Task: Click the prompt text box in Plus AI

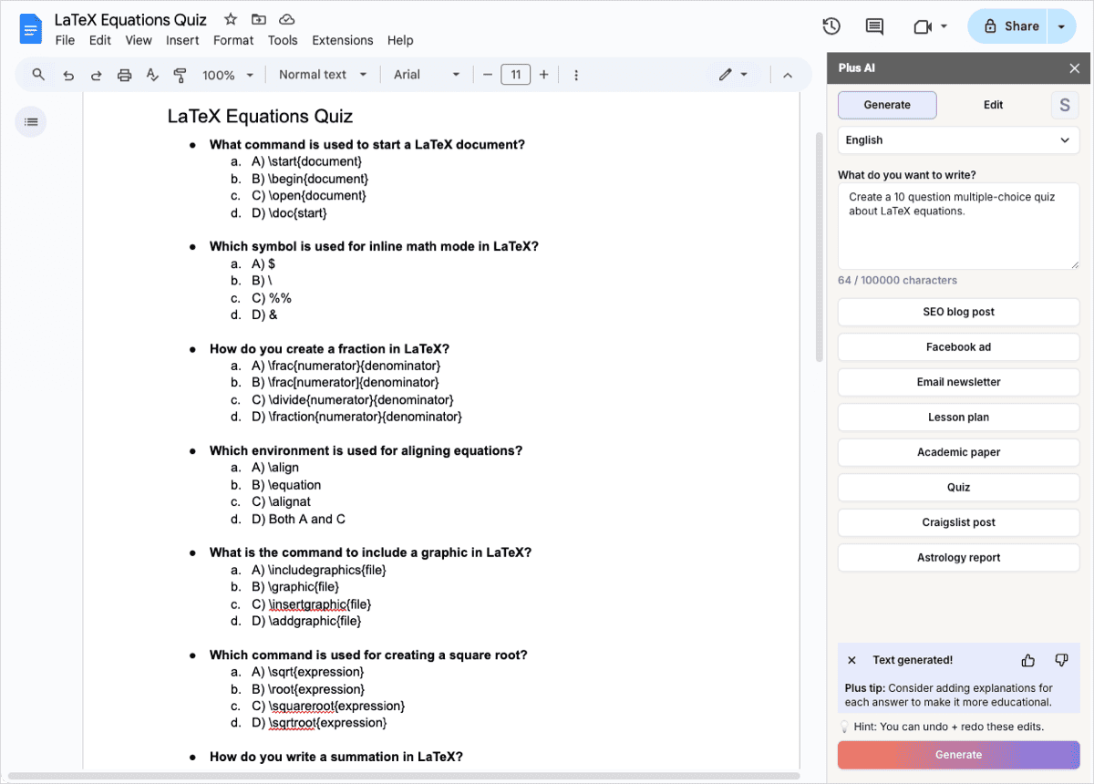Action: pos(958,226)
